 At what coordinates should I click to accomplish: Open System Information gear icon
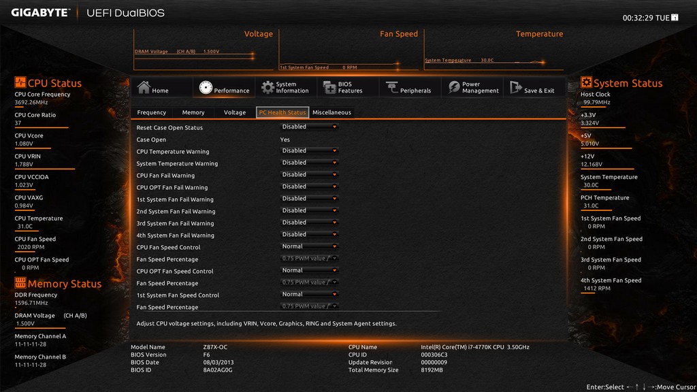[267, 88]
